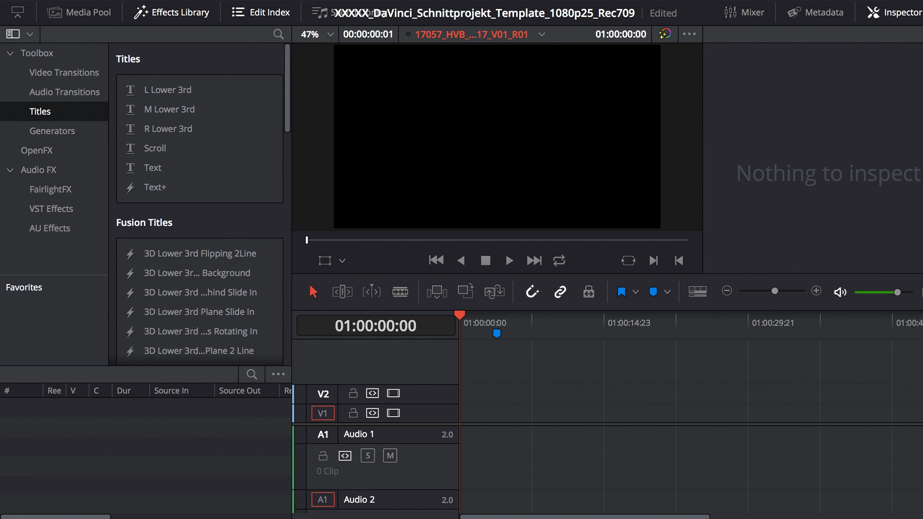Play the timeline forward
Image resolution: width=923 pixels, height=519 pixels.
click(509, 260)
